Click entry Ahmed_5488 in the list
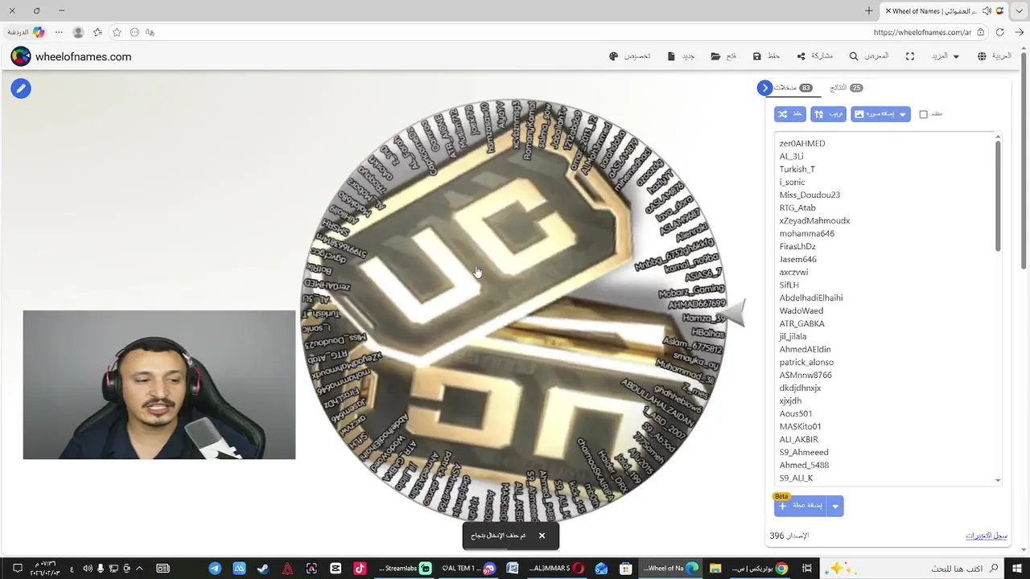Screen dimensions: 1030x579 pos(804,465)
